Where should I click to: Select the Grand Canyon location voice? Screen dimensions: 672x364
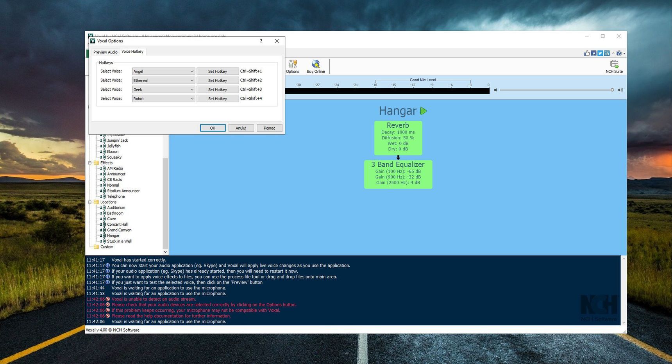[119, 230]
